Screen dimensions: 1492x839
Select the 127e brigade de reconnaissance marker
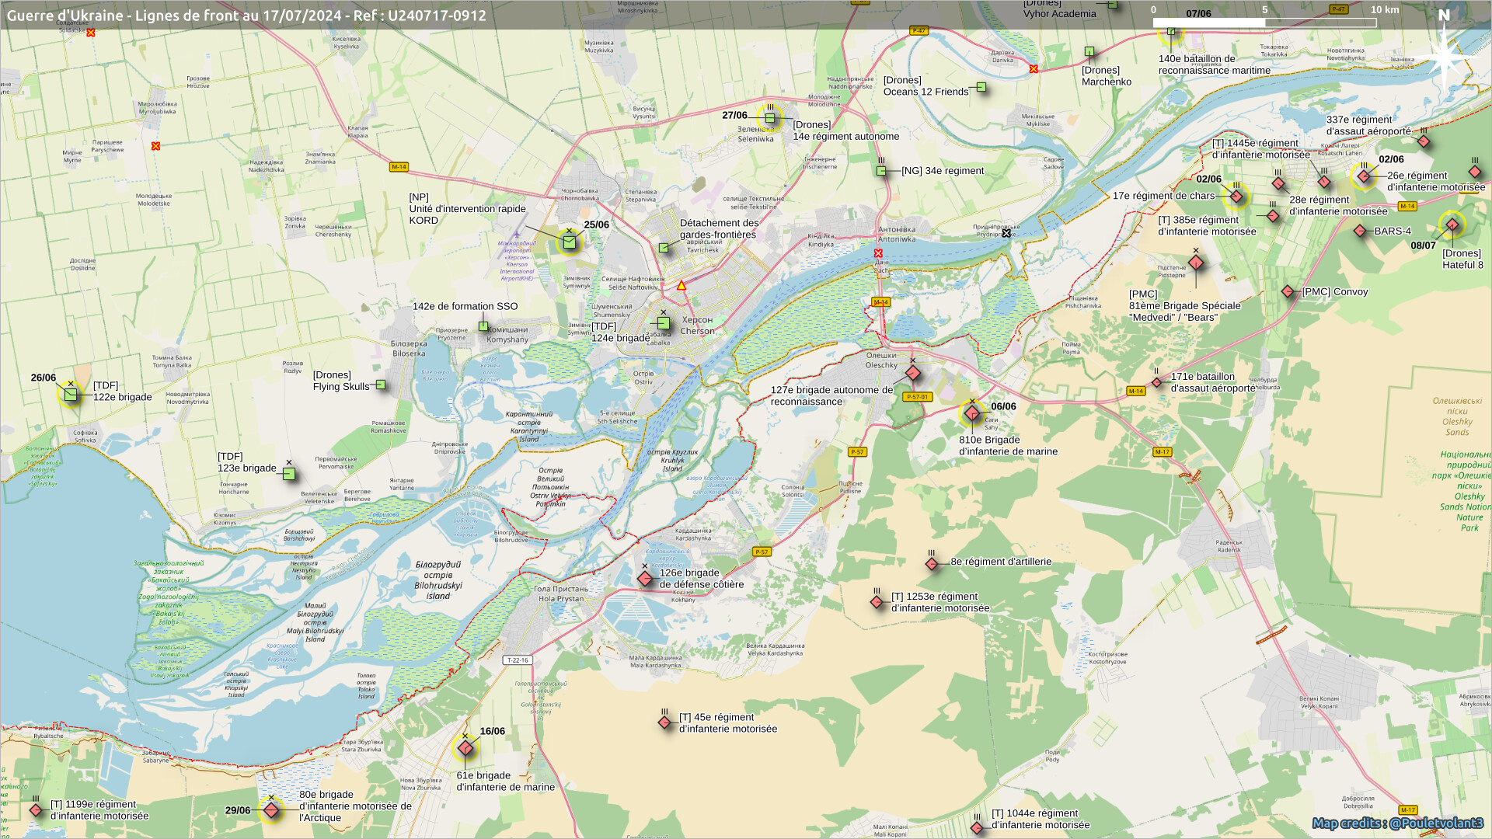(x=913, y=374)
